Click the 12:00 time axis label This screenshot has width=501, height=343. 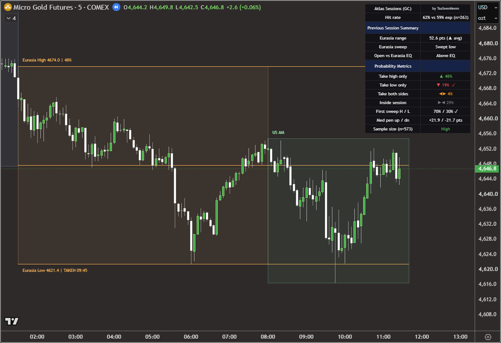tap(422, 336)
